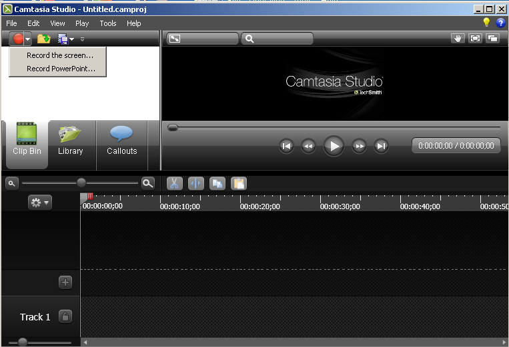
Task: Open the record options dropdown arrow
Action: [28, 39]
